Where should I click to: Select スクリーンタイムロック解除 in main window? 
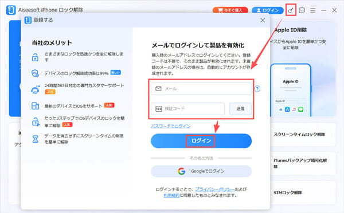[303, 135]
